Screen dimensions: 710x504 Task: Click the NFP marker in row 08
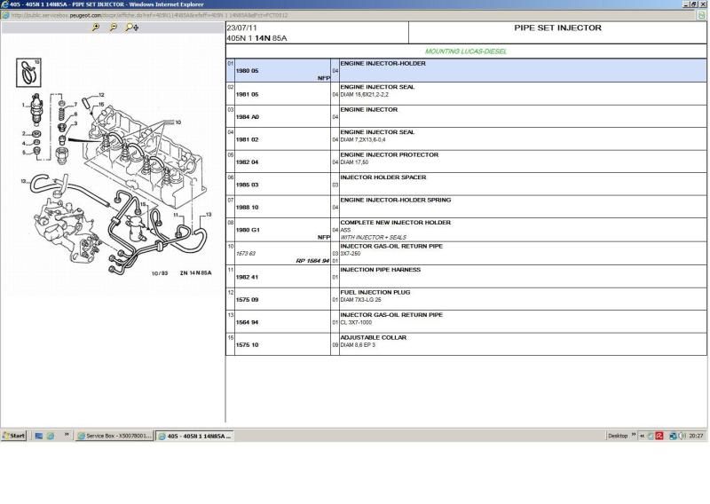(324, 237)
